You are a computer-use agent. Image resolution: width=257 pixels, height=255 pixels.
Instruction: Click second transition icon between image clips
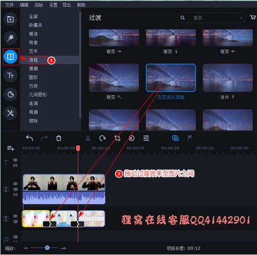[x=78, y=224]
